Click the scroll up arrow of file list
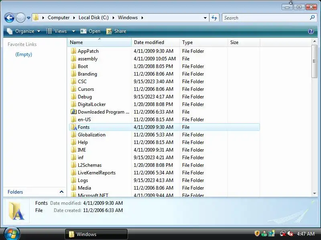321x240 pixels. coord(315,42)
